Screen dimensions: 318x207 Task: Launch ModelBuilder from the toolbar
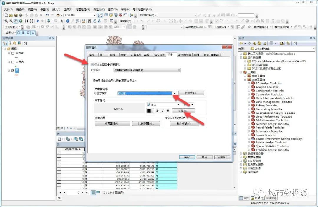tap(131, 15)
